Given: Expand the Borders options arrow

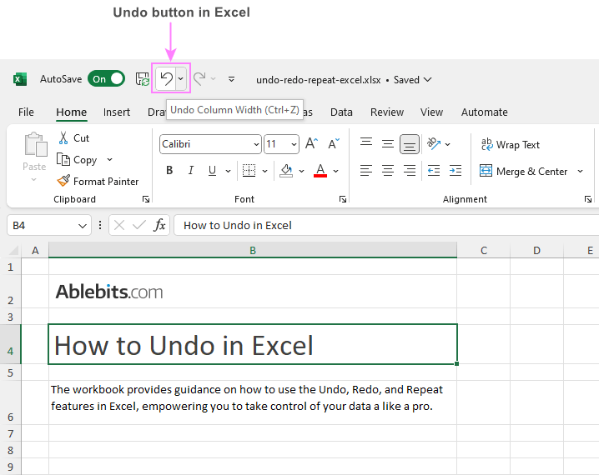Looking at the screenshot, I should click(x=264, y=171).
